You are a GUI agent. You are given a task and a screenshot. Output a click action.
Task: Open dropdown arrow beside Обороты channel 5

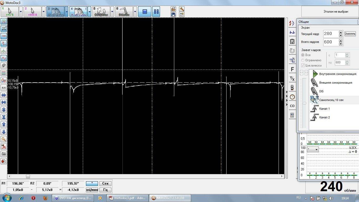point(112,12)
